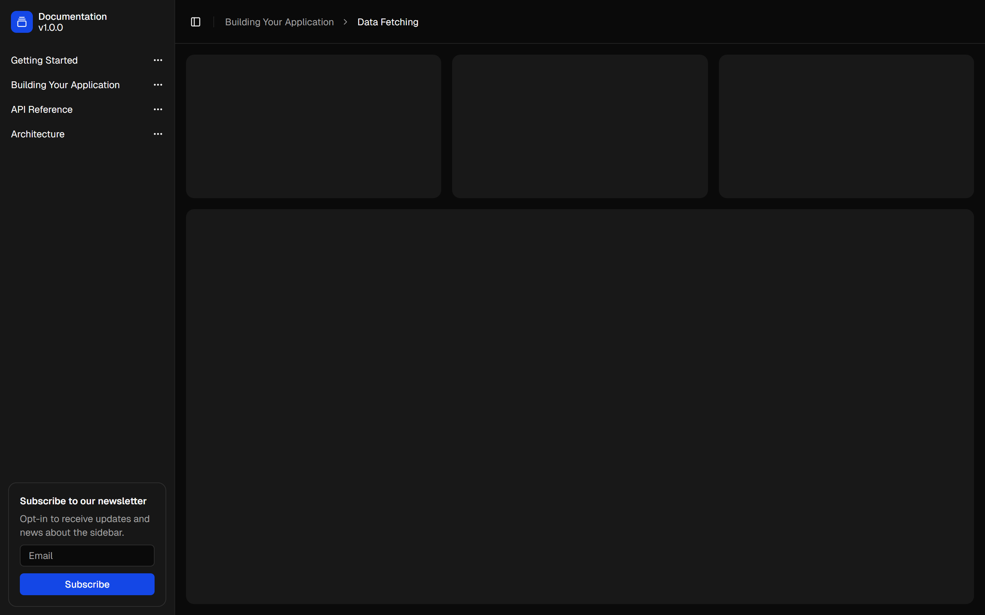Viewport: 985px width, 615px height.
Task: Select Building Your Application in sidebar
Action: click(x=65, y=85)
